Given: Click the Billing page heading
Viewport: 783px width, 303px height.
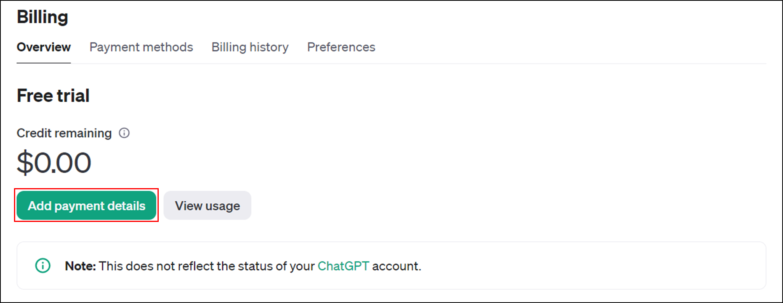Looking at the screenshot, I should point(42,17).
